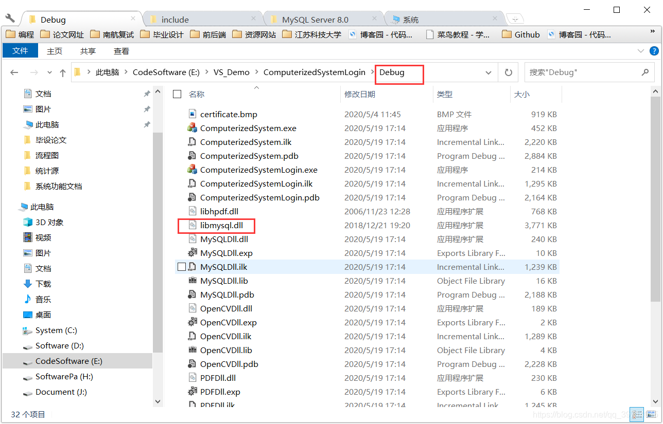Open the 江苏科技大学 bookmark folder
This screenshot has height=424, width=663.
311,34
